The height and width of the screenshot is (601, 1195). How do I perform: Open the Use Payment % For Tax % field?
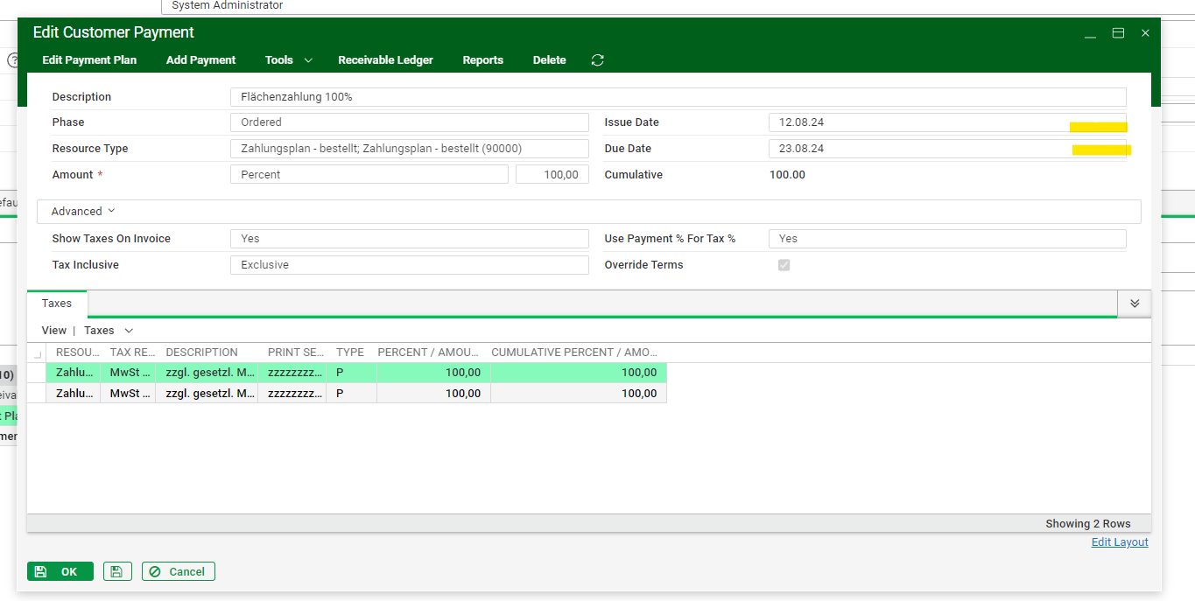click(x=947, y=239)
